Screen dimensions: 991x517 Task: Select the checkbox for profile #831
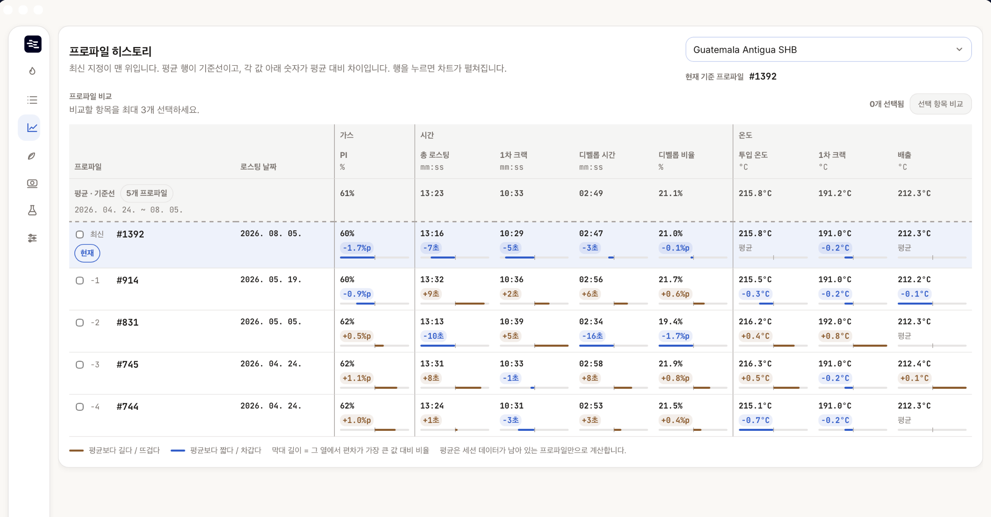pyautogui.click(x=80, y=323)
